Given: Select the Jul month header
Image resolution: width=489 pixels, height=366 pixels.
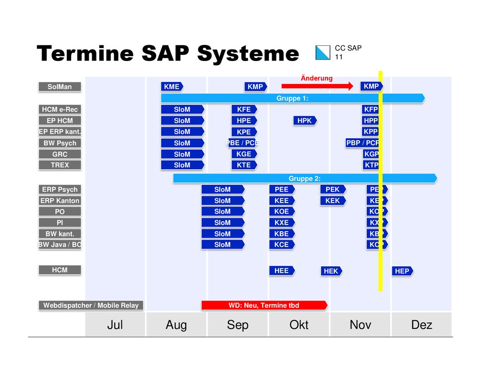Looking at the screenshot, I should coord(115,325).
